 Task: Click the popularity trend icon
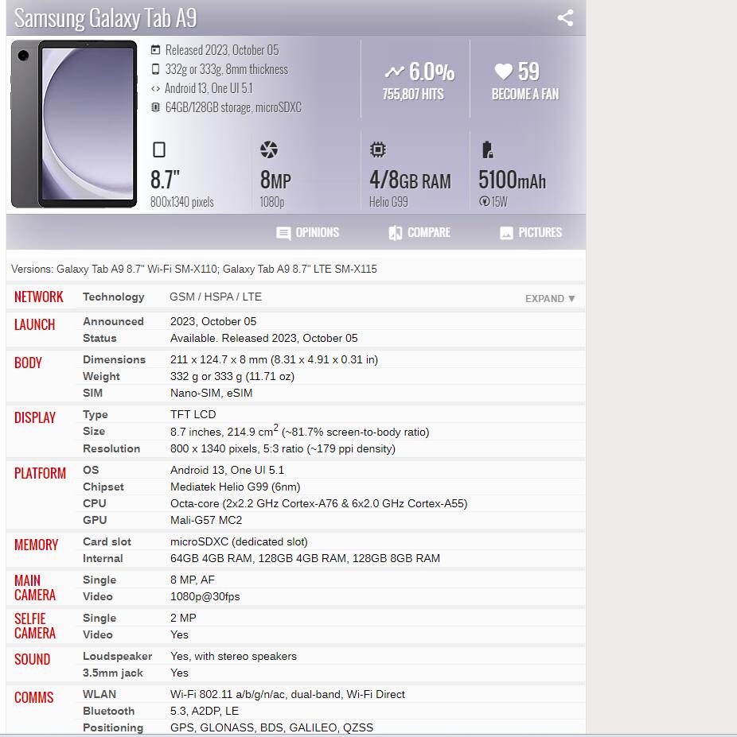(395, 72)
